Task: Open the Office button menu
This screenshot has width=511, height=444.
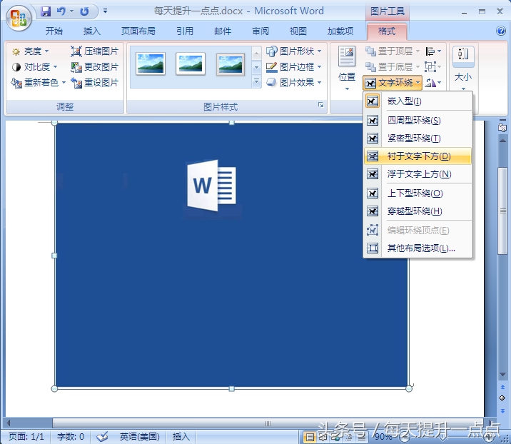Action: 19,19
